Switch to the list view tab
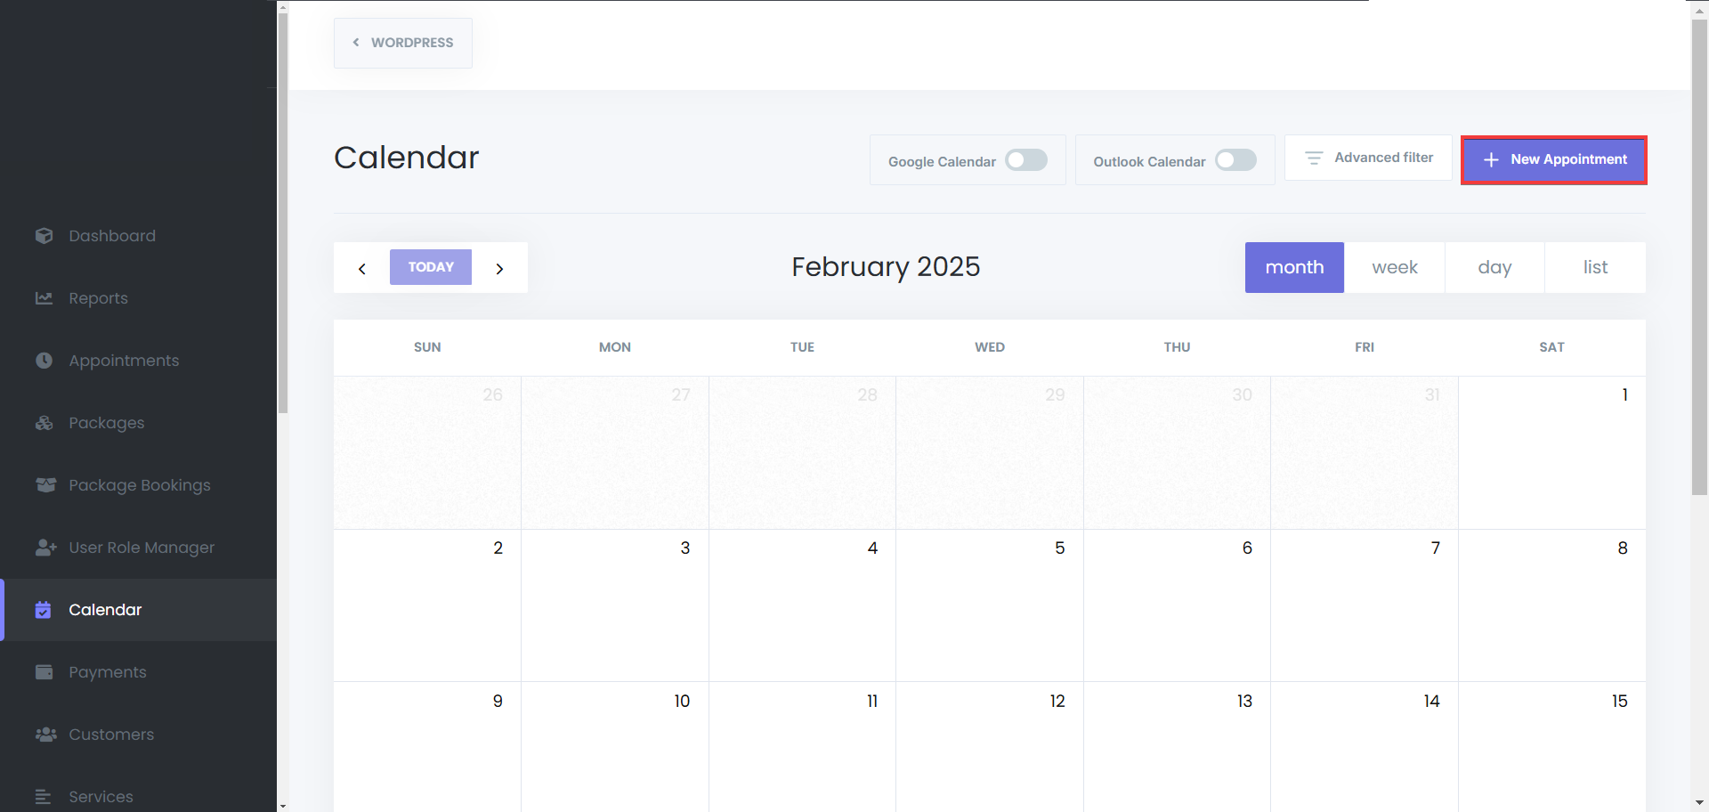 coord(1595,268)
